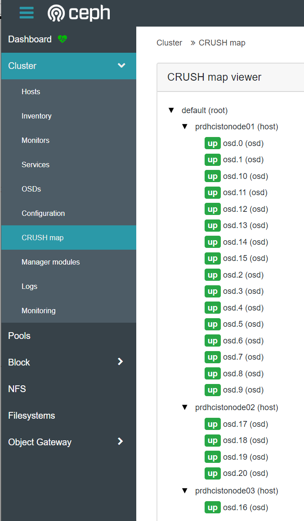
Task: Open the Dashboard link
Action: pos(30,39)
